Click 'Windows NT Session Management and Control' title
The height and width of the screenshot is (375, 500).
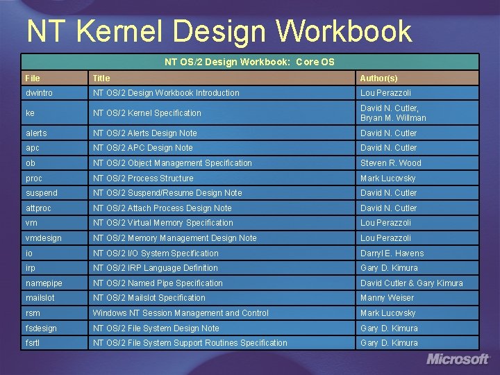[x=181, y=312]
